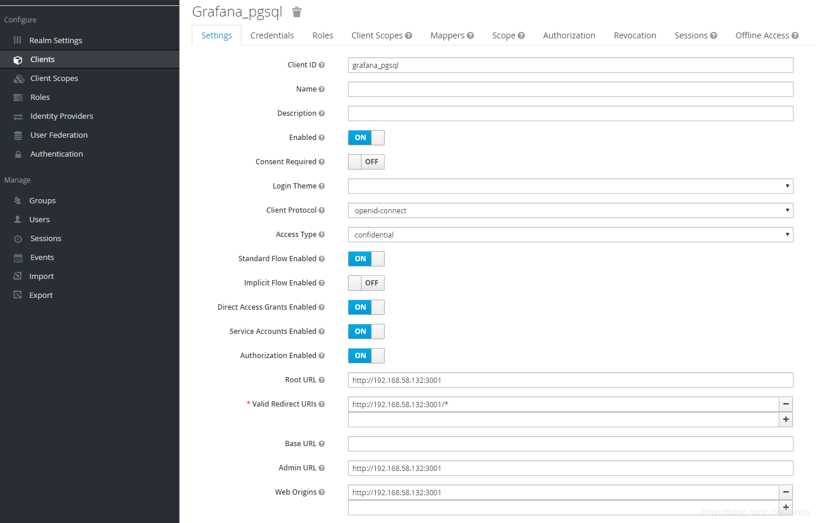This screenshot has height=523, width=816.
Task: Click help icon next to Root URL
Action: click(x=322, y=380)
